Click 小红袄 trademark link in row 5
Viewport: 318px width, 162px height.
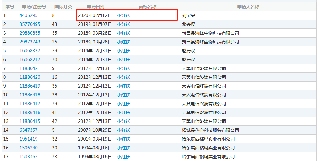pyautogui.click(x=124, y=51)
